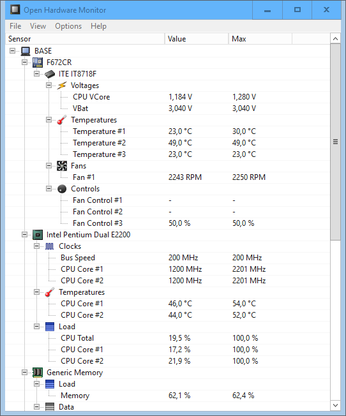This screenshot has height=416, width=346.
Task: Click the Load icon under Generic Memory
Action: coord(50,384)
